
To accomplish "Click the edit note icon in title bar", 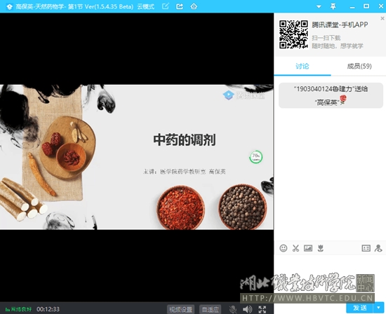I will click(x=166, y=6).
